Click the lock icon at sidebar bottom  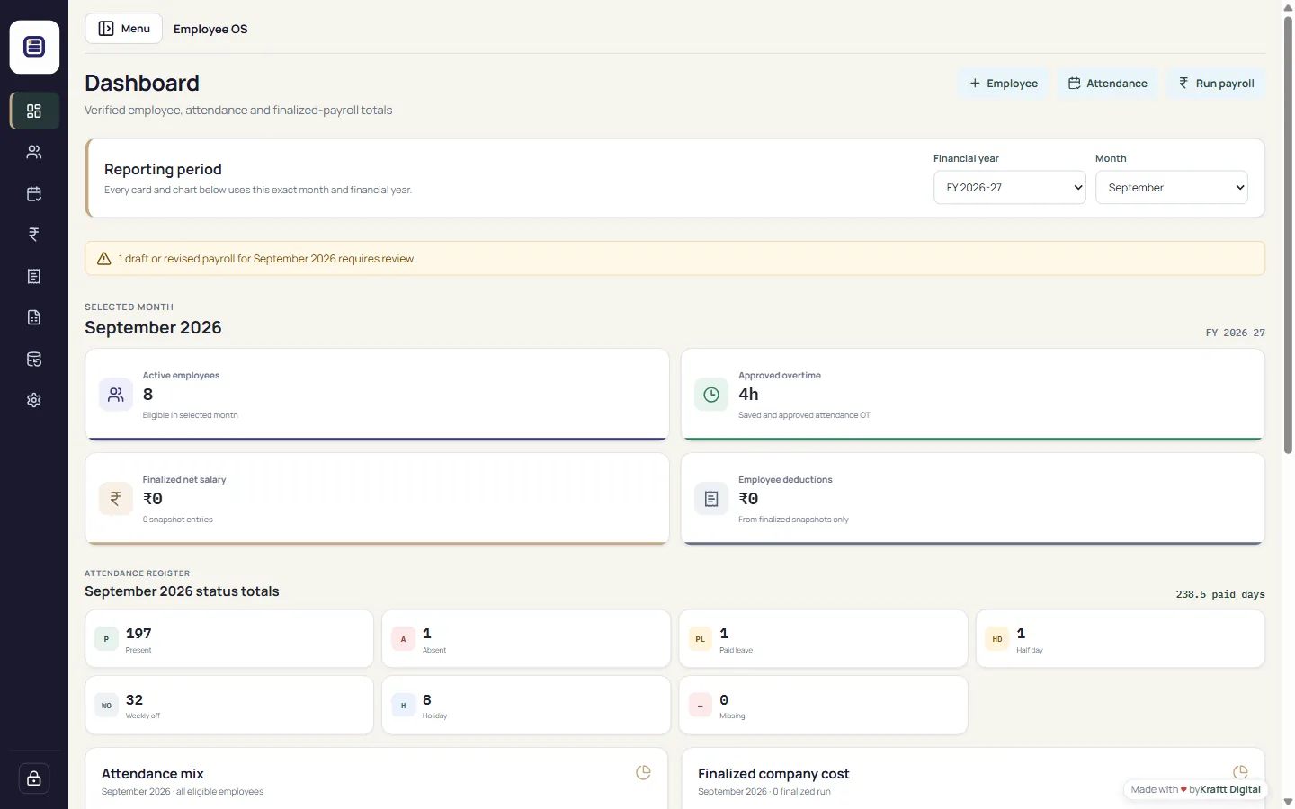[x=34, y=778]
